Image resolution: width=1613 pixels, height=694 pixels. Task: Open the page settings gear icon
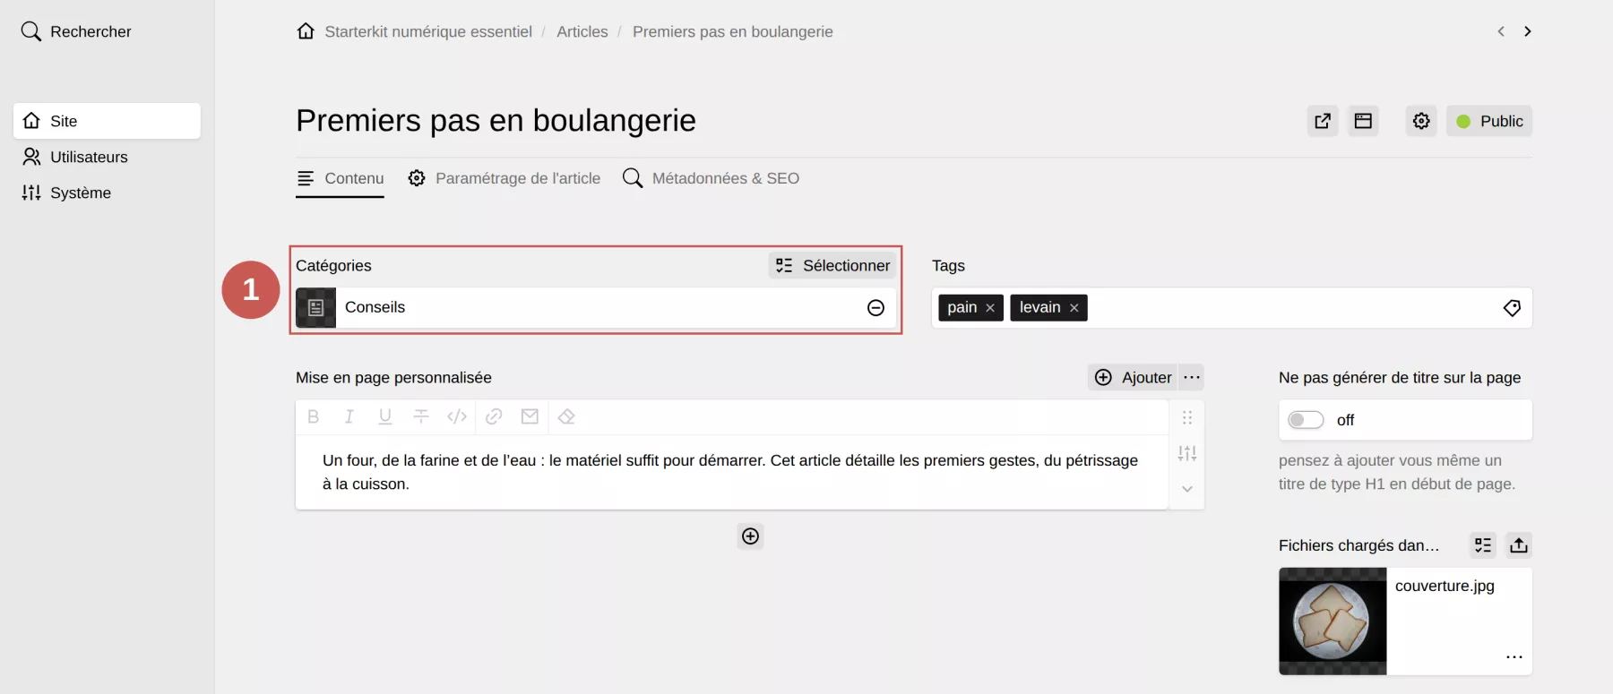point(1421,121)
